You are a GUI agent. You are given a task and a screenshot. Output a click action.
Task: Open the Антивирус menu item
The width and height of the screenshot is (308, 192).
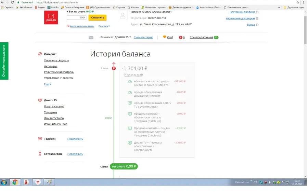click(51, 66)
